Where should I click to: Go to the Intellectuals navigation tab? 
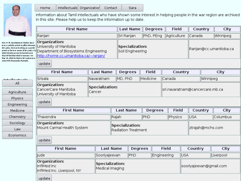[x=67, y=8]
